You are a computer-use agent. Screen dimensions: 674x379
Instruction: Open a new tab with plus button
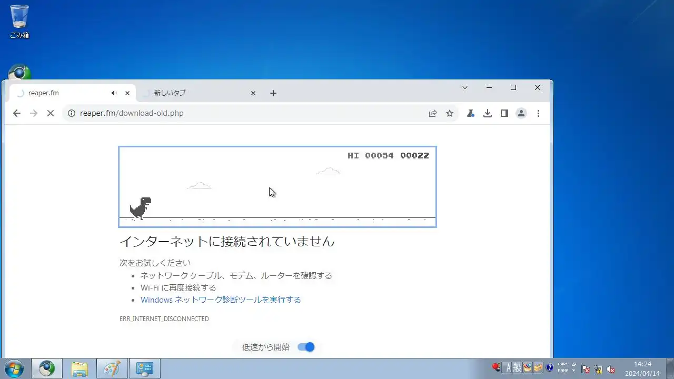click(x=273, y=93)
